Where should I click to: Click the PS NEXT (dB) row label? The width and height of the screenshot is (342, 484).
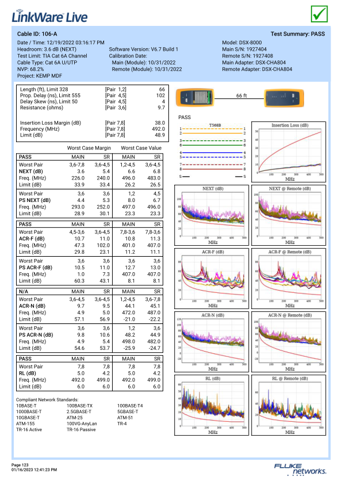pyautogui.click(x=34, y=200)
